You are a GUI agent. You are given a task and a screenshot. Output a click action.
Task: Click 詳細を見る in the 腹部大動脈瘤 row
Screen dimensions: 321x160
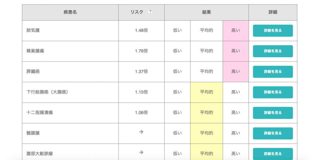(273, 153)
